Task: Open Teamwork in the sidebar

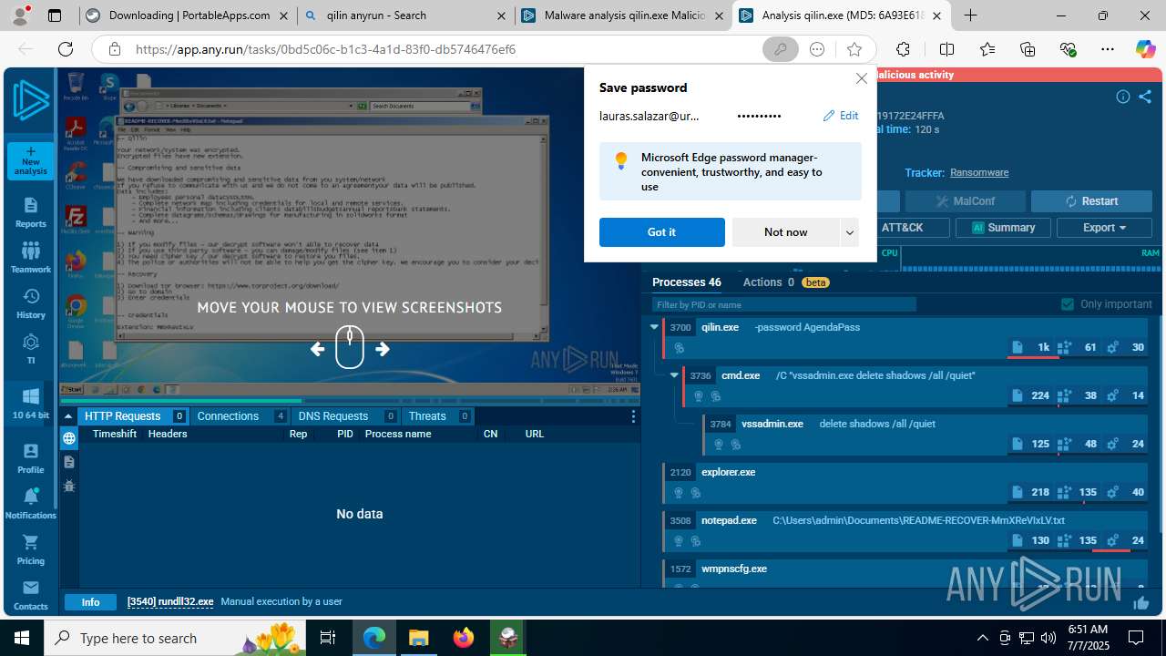Action: [x=31, y=258]
